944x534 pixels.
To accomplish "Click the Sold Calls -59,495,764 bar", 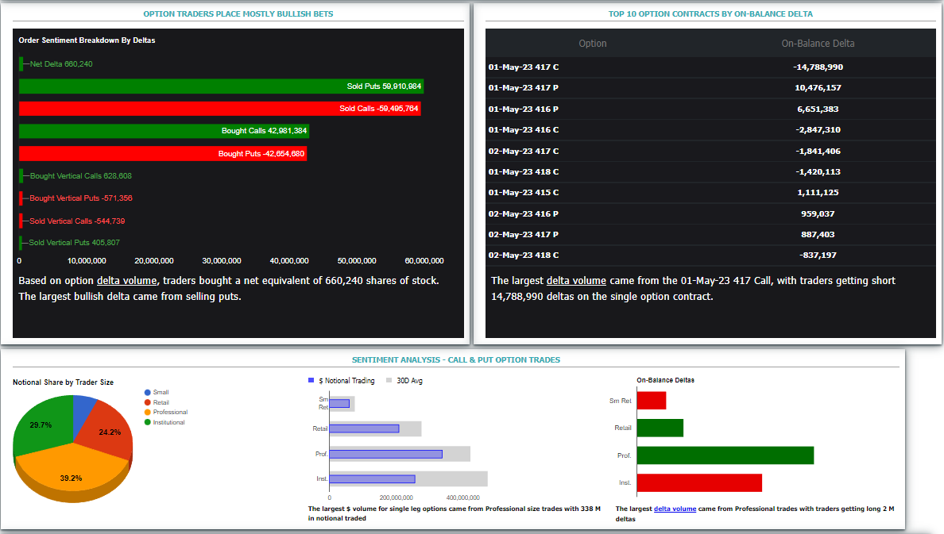I will 220,108.
